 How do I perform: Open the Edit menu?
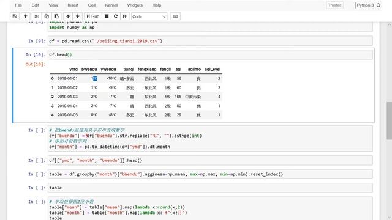36,5
